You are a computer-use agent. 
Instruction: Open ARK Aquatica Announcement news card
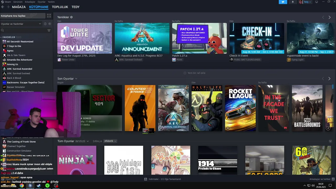[142, 38]
